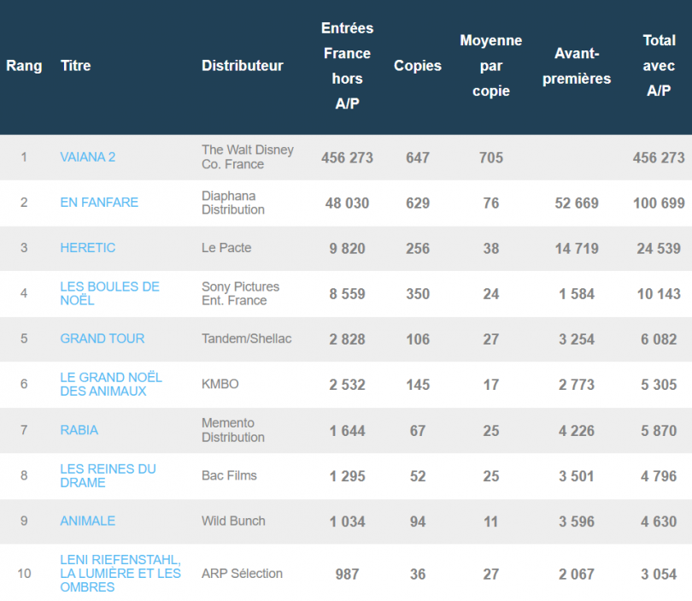Open the ANIMALE film link
692x601 pixels.
tap(88, 521)
